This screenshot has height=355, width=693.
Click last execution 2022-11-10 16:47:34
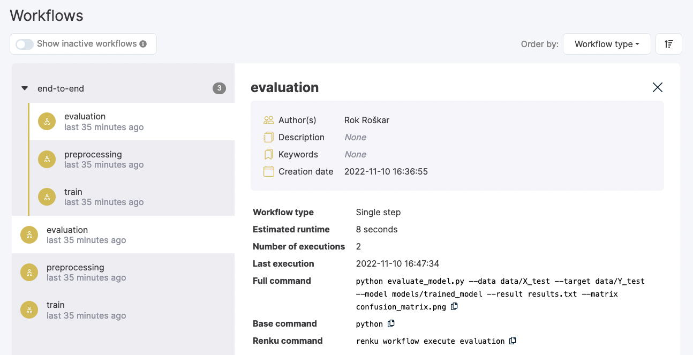(x=398, y=263)
